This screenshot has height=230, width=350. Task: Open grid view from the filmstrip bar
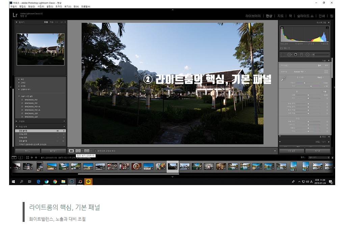27,158
